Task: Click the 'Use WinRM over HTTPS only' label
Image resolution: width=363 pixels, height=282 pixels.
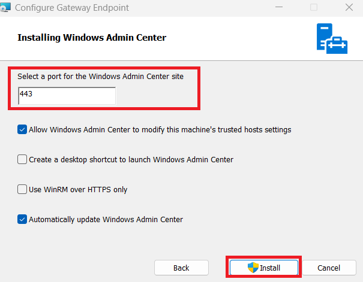Action: 78,190
